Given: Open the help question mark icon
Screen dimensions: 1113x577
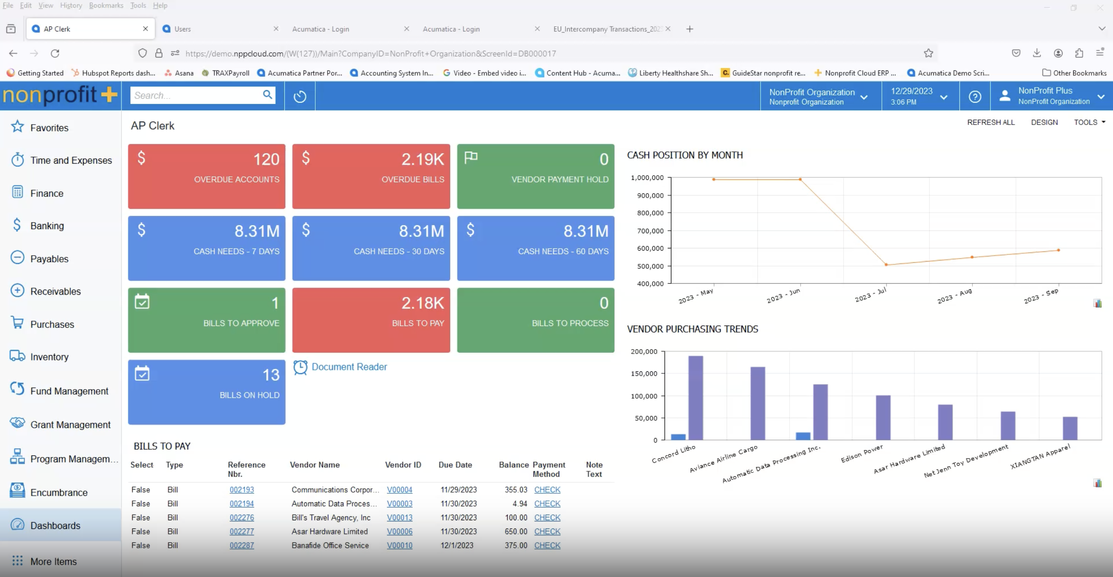Looking at the screenshot, I should (975, 96).
